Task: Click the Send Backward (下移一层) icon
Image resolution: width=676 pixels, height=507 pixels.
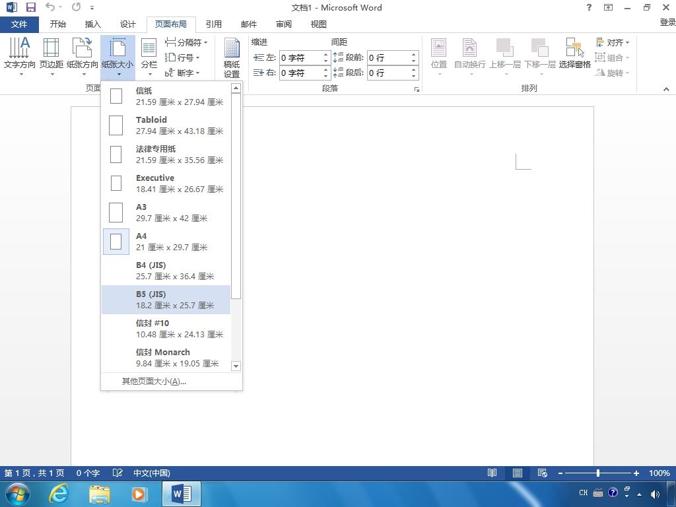Action: (540, 48)
